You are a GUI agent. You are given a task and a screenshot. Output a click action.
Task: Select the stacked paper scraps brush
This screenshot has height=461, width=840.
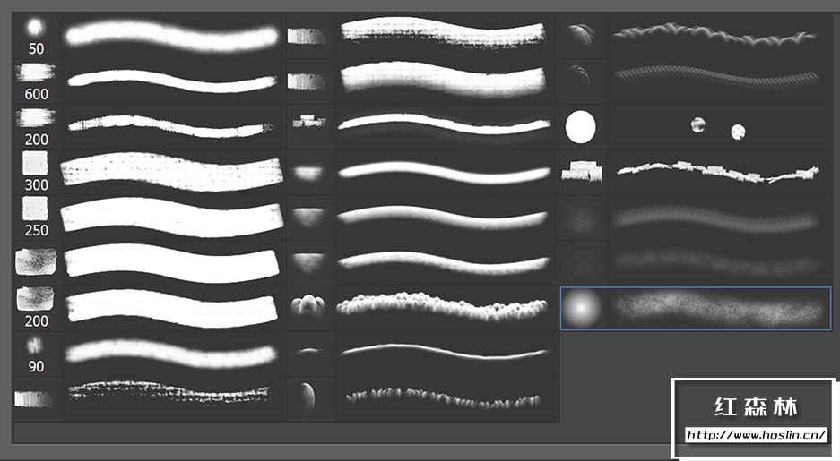click(x=696, y=172)
